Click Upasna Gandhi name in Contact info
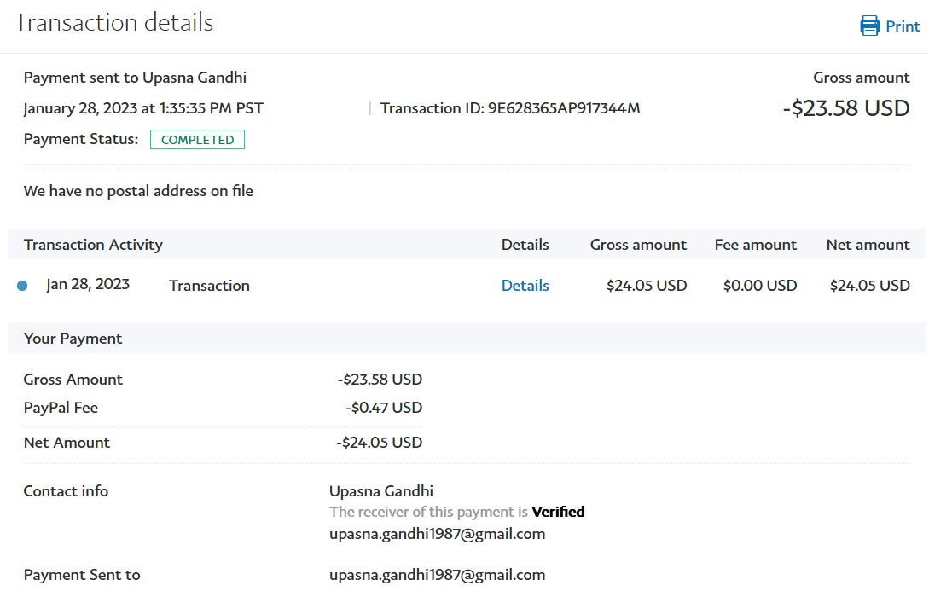929x597 pixels. pos(380,490)
